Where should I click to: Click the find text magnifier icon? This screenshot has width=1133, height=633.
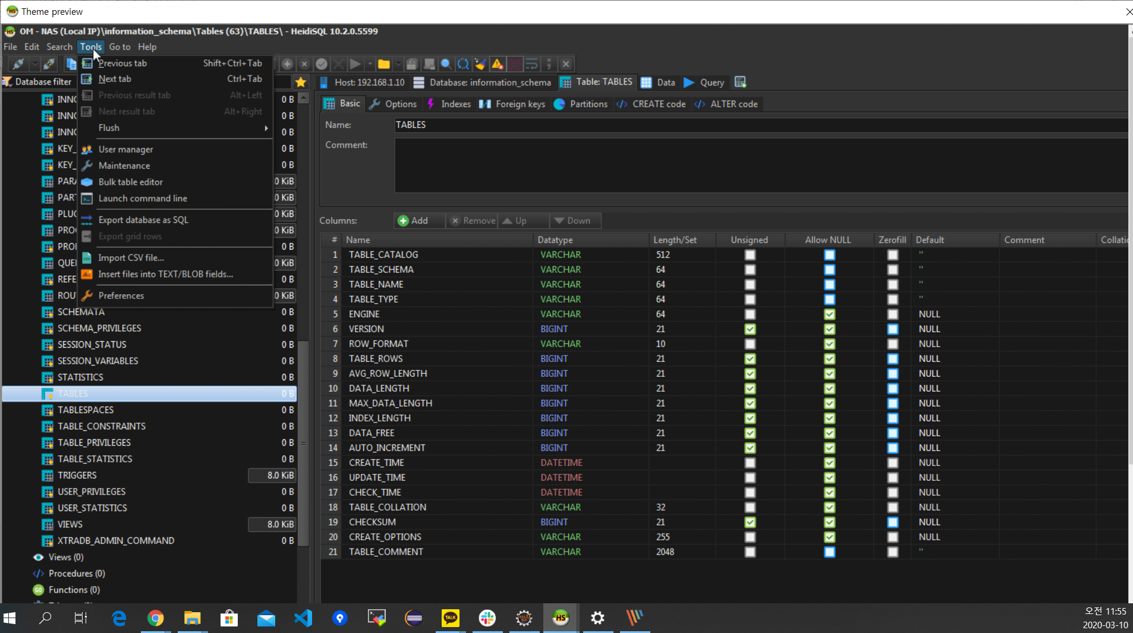[x=446, y=64]
